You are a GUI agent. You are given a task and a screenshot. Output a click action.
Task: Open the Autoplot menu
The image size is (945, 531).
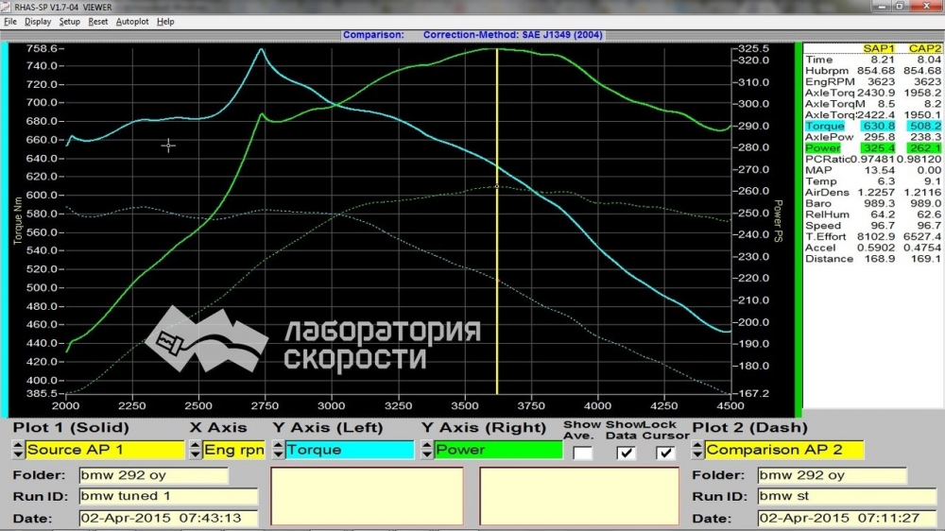pyautogui.click(x=132, y=21)
